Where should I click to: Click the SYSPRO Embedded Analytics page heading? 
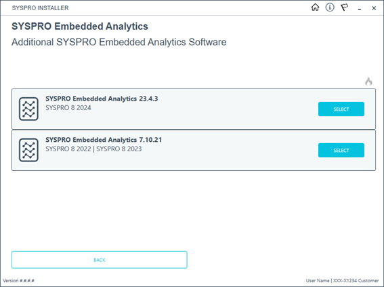click(x=80, y=26)
